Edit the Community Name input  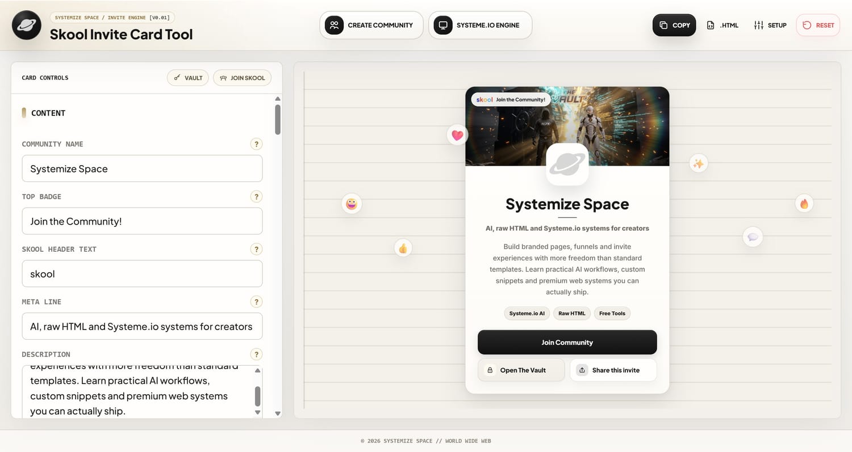[142, 168]
